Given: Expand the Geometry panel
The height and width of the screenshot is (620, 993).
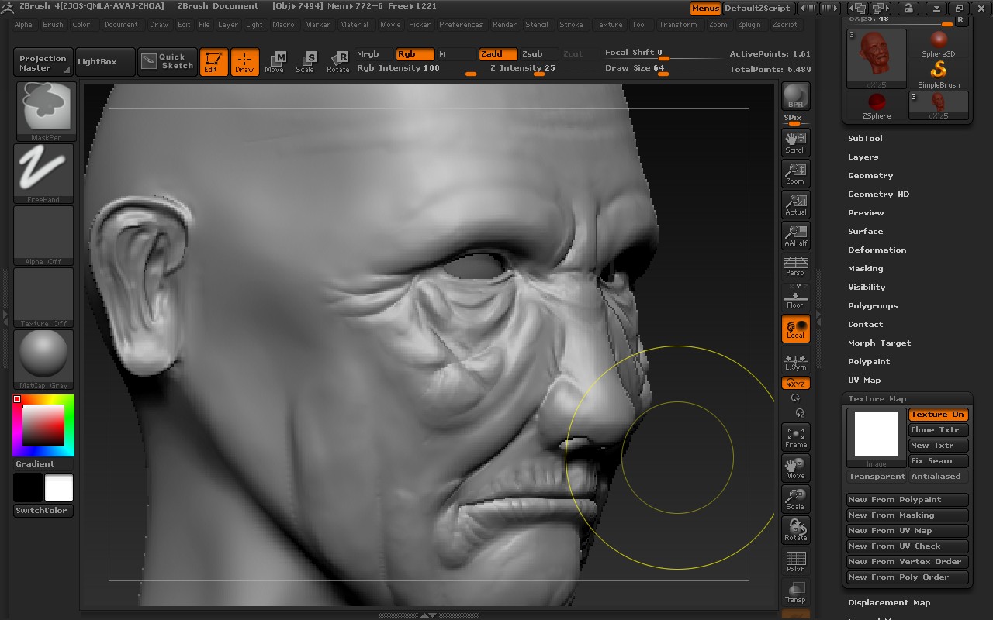Looking at the screenshot, I should tap(870, 175).
